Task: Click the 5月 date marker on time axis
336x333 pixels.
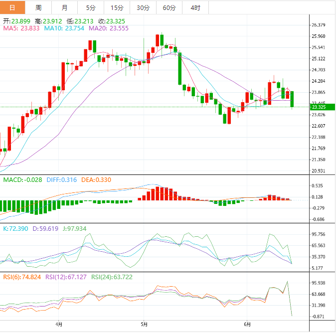Action: 144,324
